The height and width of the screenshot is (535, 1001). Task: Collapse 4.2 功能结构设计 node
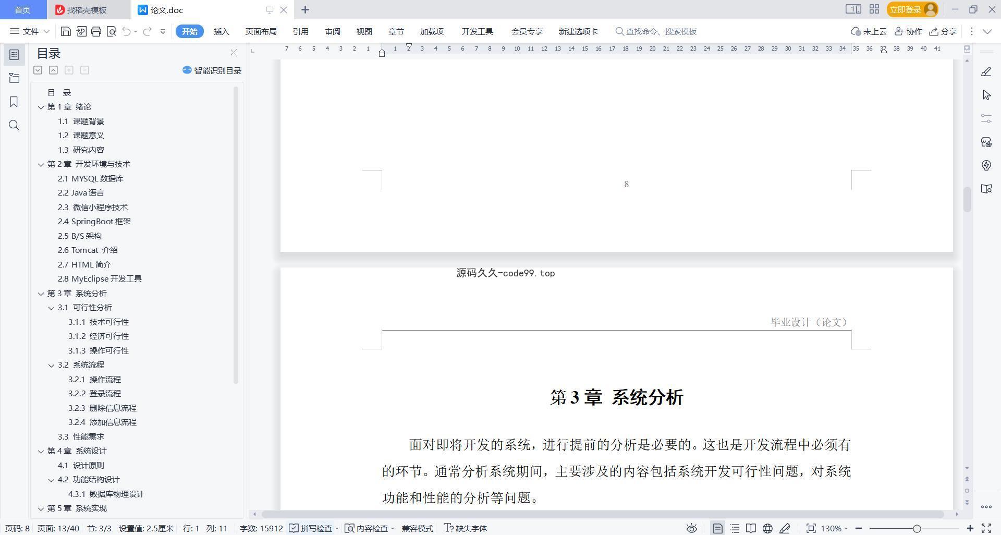tap(51, 480)
